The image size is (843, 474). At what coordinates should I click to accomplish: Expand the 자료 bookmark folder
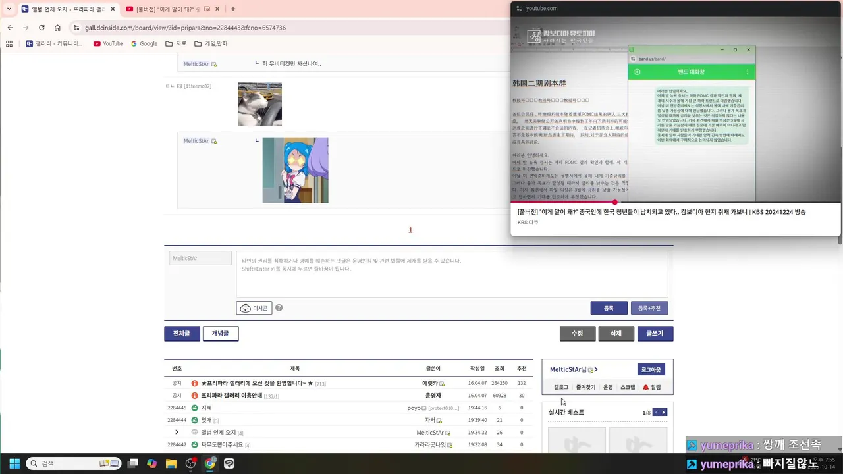[x=176, y=44]
